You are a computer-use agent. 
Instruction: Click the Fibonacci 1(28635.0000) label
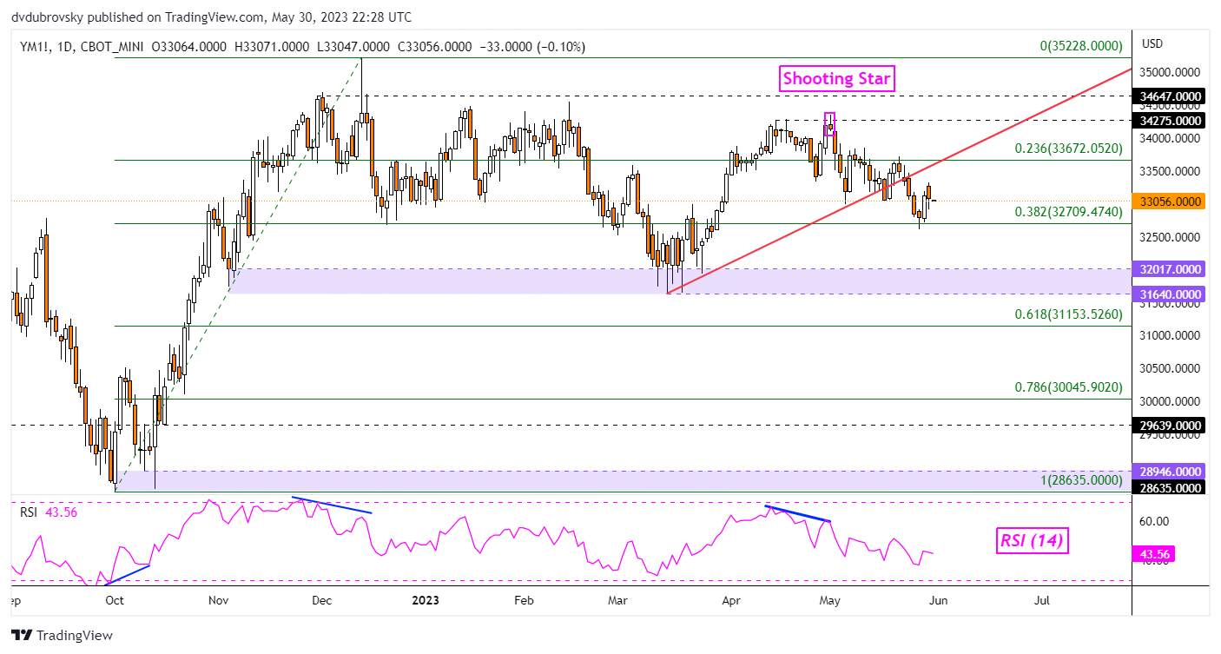pos(1083,479)
